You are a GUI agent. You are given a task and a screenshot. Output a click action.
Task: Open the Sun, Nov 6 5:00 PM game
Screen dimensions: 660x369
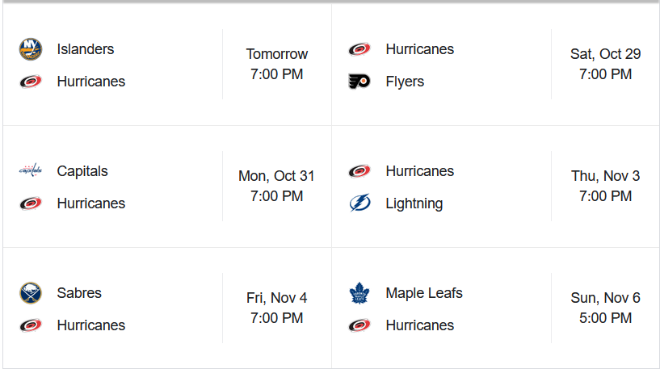pos(605,308)
